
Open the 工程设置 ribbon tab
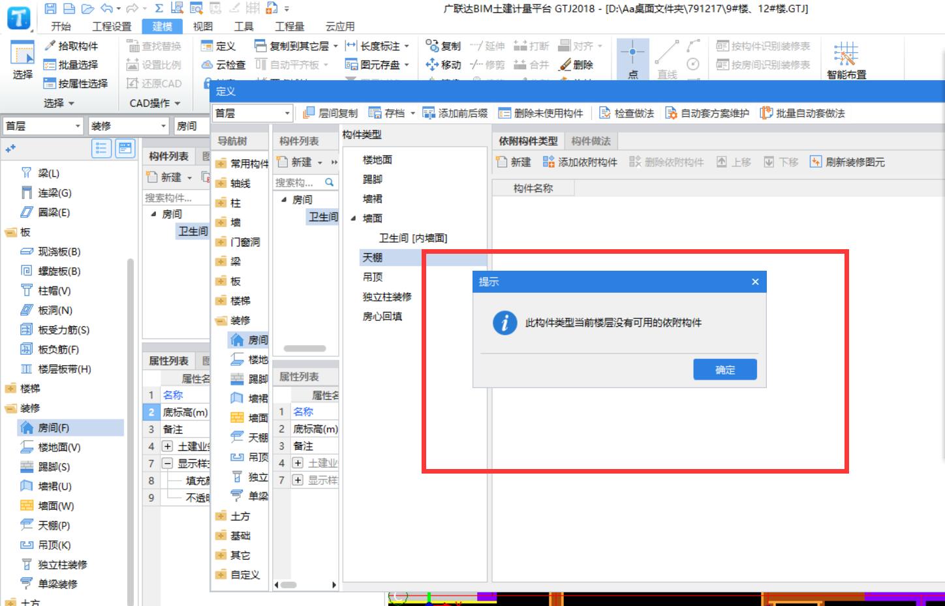112,26
